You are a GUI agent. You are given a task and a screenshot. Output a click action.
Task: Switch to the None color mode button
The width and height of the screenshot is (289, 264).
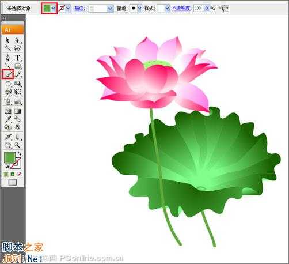(20, 174)
